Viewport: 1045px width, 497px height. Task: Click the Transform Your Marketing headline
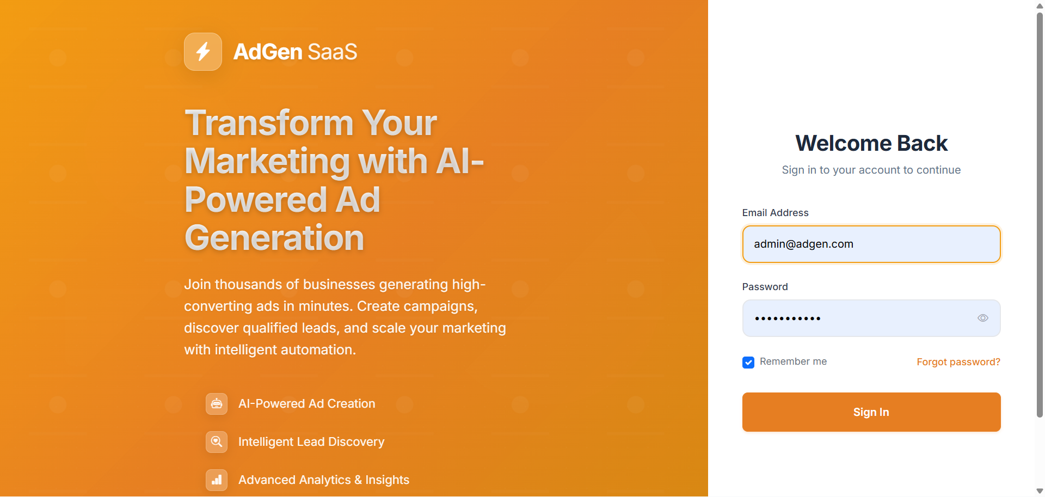click(334, 180)
